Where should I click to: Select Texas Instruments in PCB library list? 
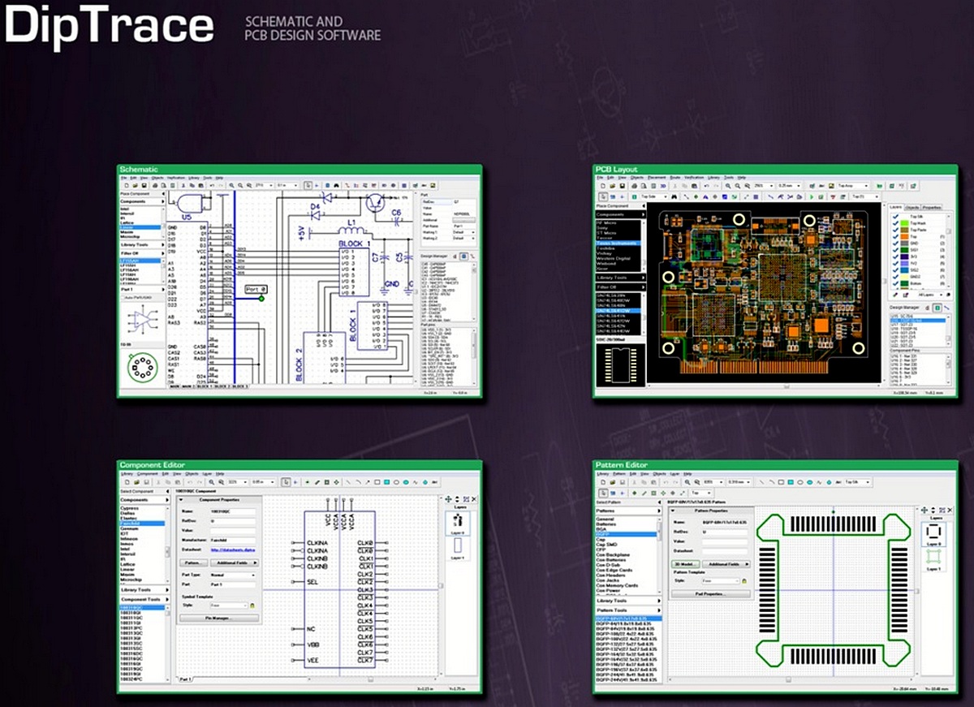tap(618, 244)
